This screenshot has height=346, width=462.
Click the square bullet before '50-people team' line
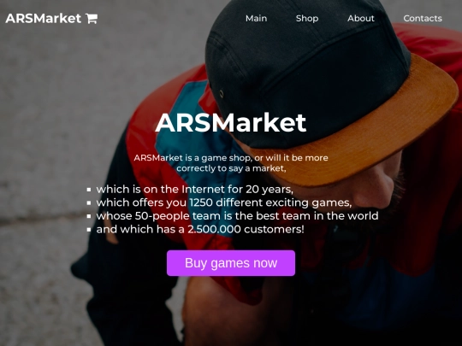(x=89, y=216)
